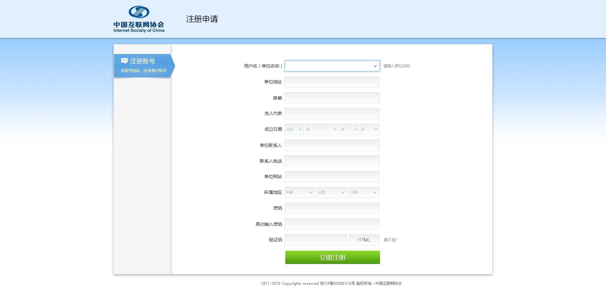Focus the 单位网站 input field

[332, 176]
